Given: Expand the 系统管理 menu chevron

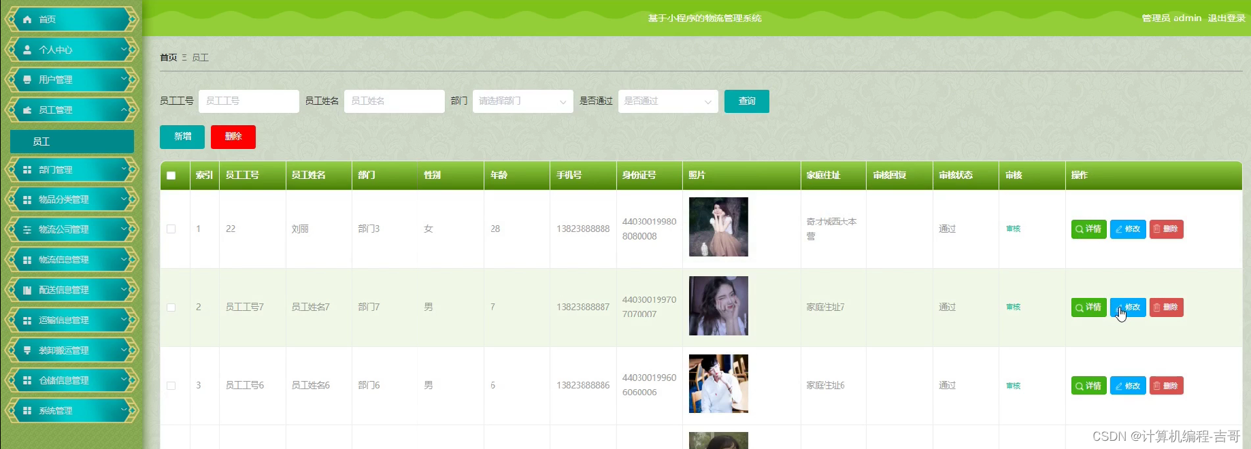Looking at the screenshot, I should [124, 410].
